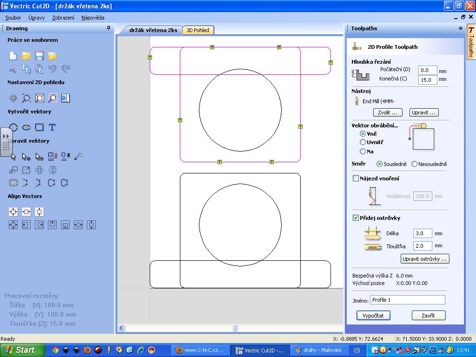Select the Uvnitř radio button
Viewport: 476px width, 357px height.
363,142
